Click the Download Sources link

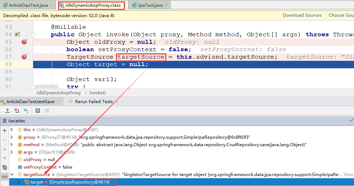point(302,15)
